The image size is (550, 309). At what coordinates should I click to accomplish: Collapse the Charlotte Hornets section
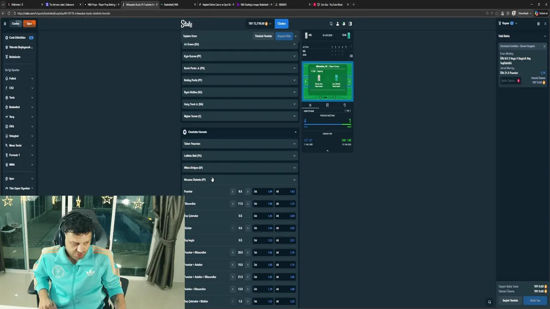pos(295,132)
